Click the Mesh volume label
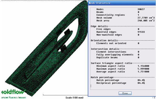Image resolution: width=156 pixels, height=99 pixels. pos(104,18)
